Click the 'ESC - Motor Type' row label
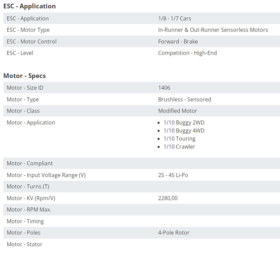 click(28, 30)
